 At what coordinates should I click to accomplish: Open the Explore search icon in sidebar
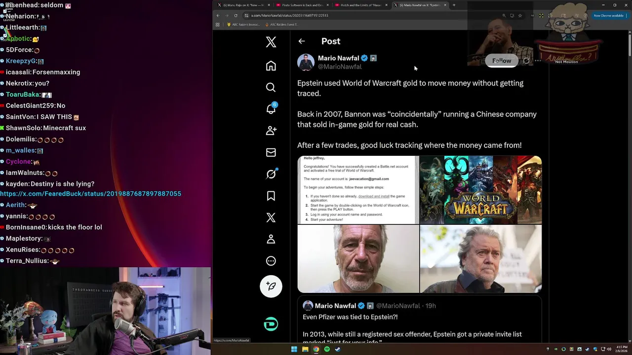coord(271,87)
